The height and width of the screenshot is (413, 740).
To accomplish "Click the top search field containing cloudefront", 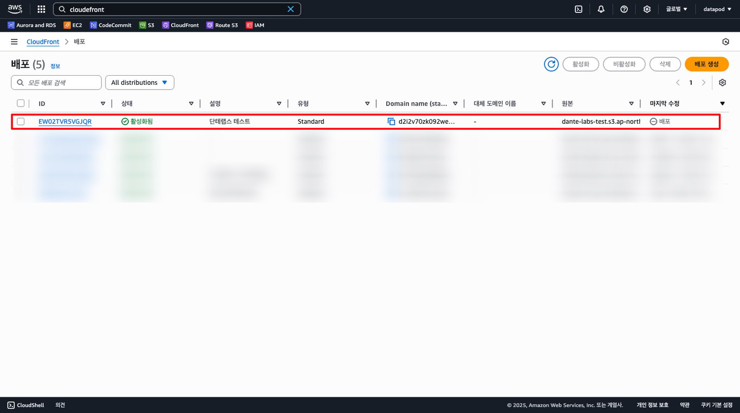I will (177, 9).
